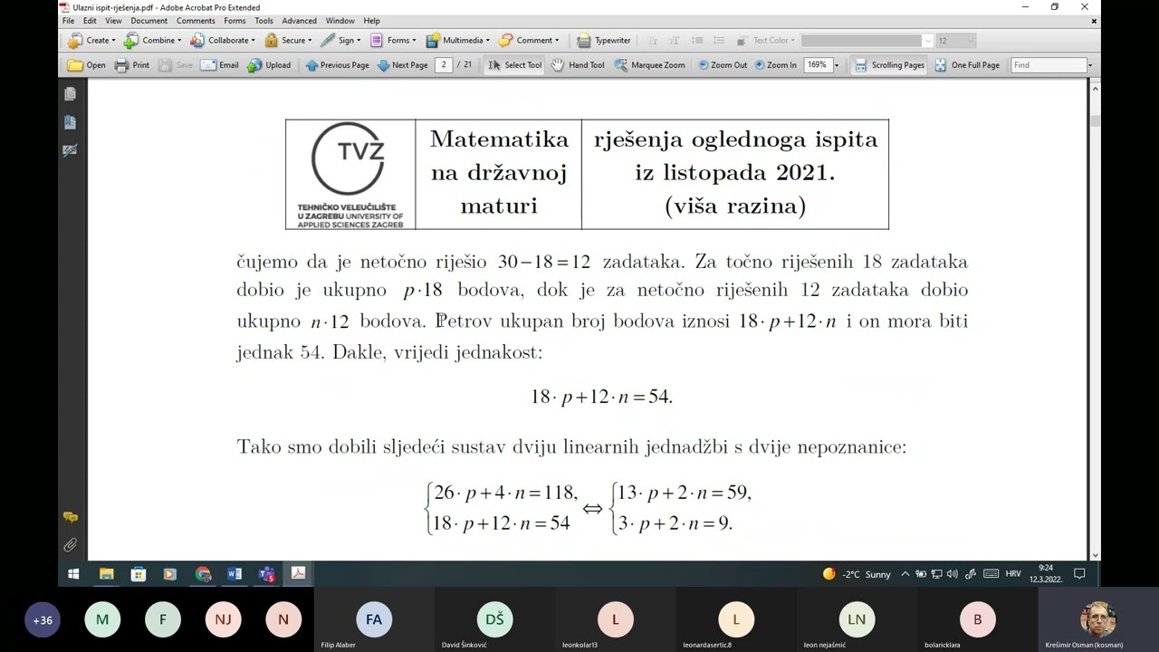Click the +36 more participants bubble
This screenshot has height=652, width=1159.
point(43,620)
